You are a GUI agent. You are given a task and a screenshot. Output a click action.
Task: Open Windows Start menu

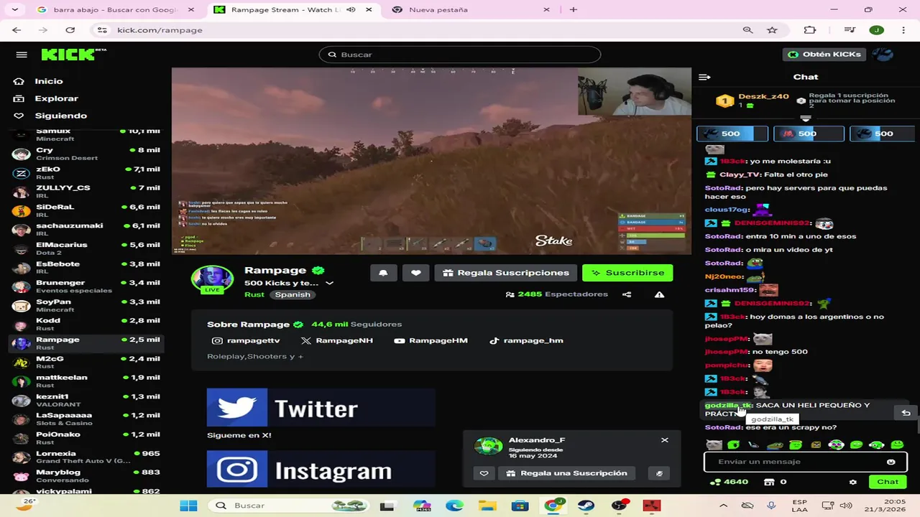188,506
